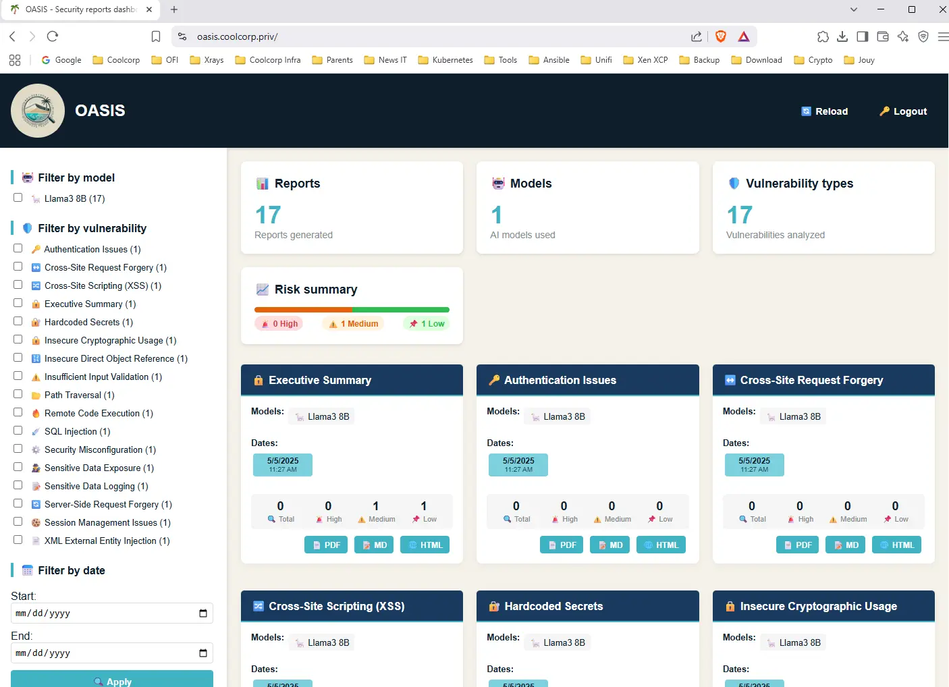This screenshot has width=949, height=687.
Task: Click the browser back arrow
Action: click(x=12, y=36)
